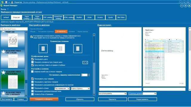Enable 'Склеить Код и Название' checkbox
Viewport: 191px width, 107px height.
click(33, 94)
